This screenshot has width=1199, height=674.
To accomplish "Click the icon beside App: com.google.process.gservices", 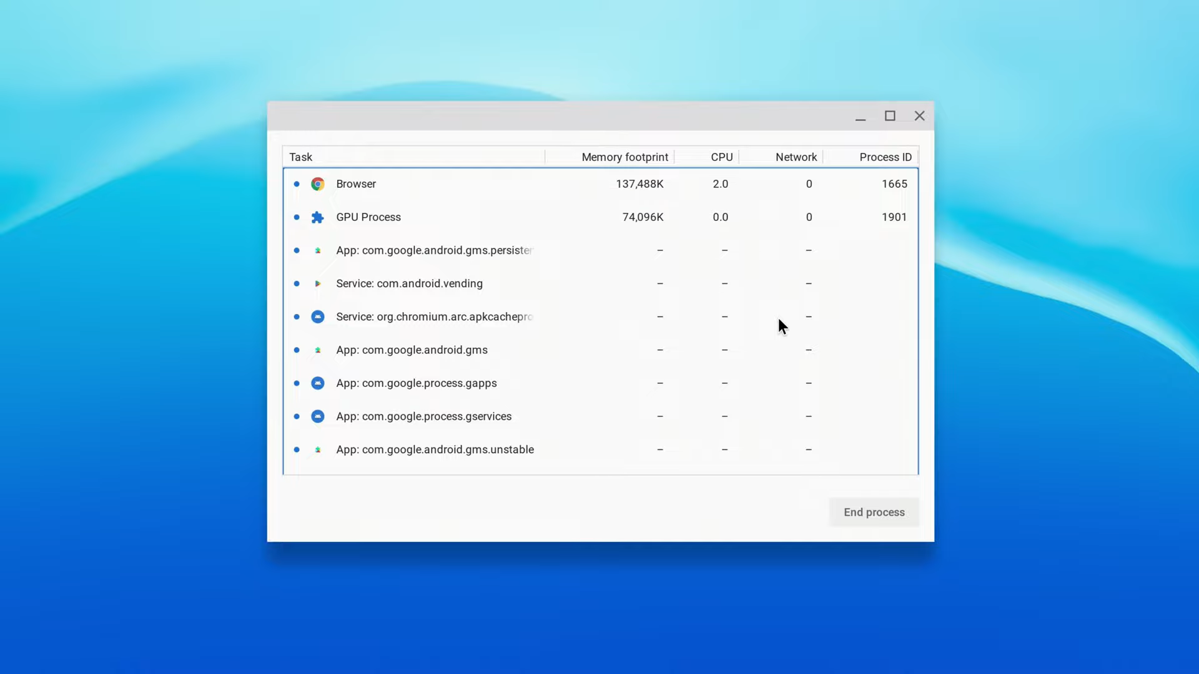I will 318,416.
